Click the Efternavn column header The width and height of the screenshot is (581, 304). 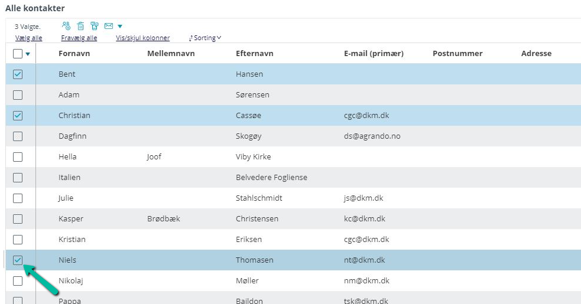coord(255,53)
